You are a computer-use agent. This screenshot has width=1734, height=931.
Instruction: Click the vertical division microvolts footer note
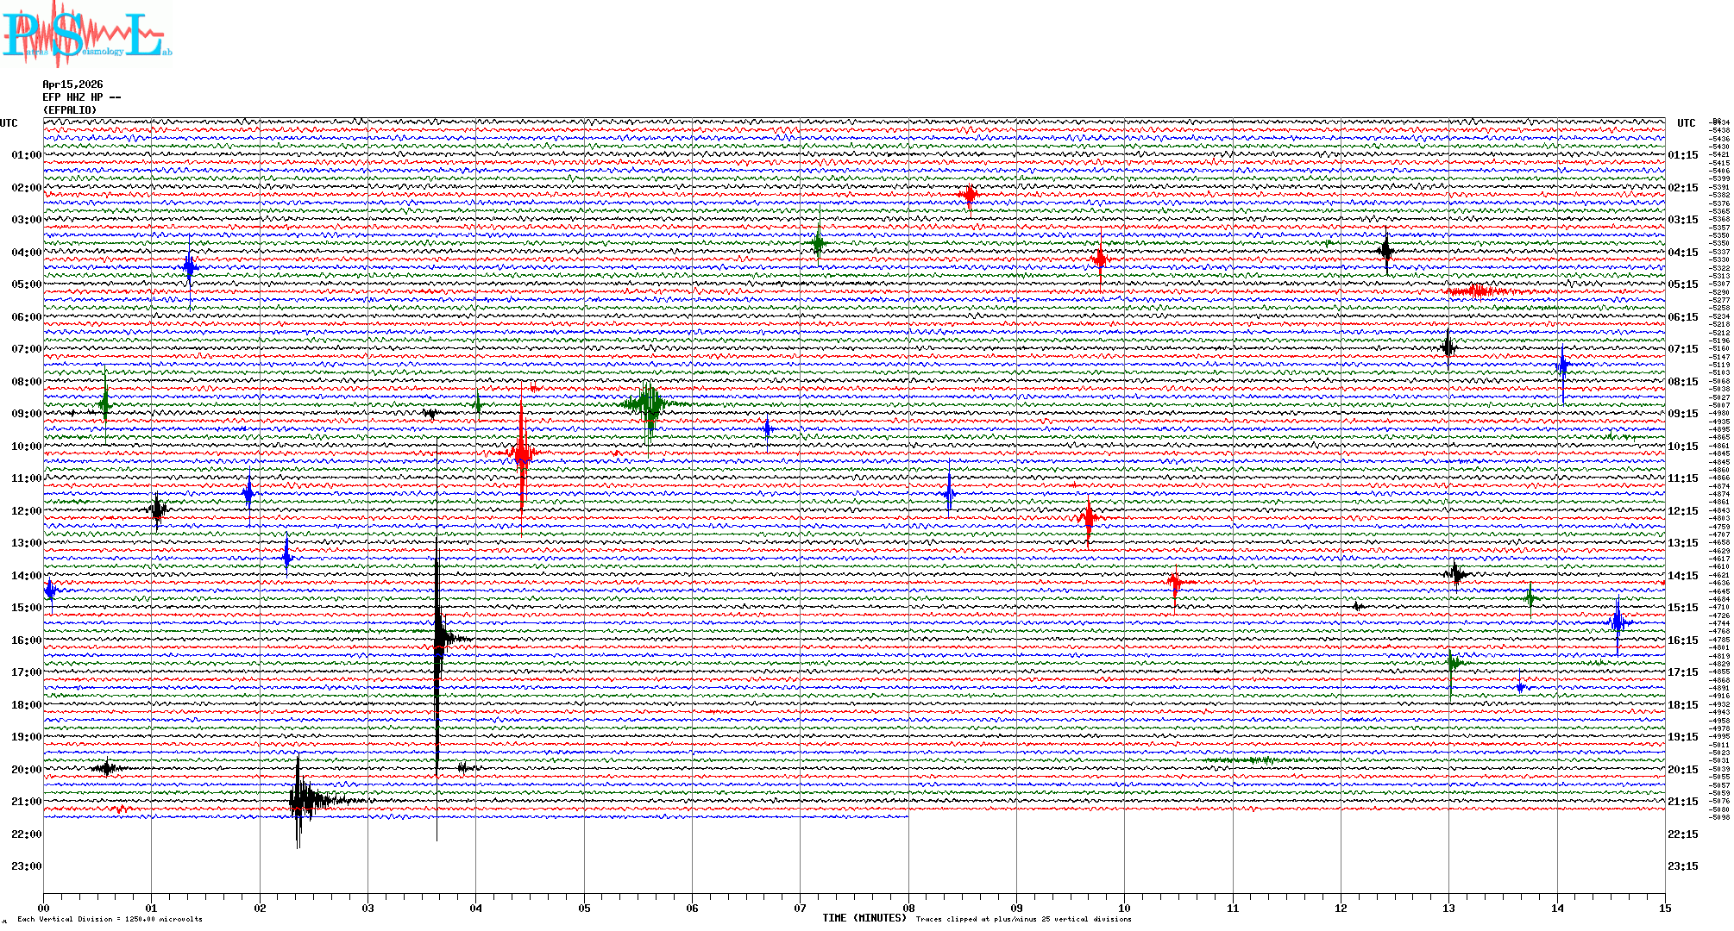[x=110, y=920]
